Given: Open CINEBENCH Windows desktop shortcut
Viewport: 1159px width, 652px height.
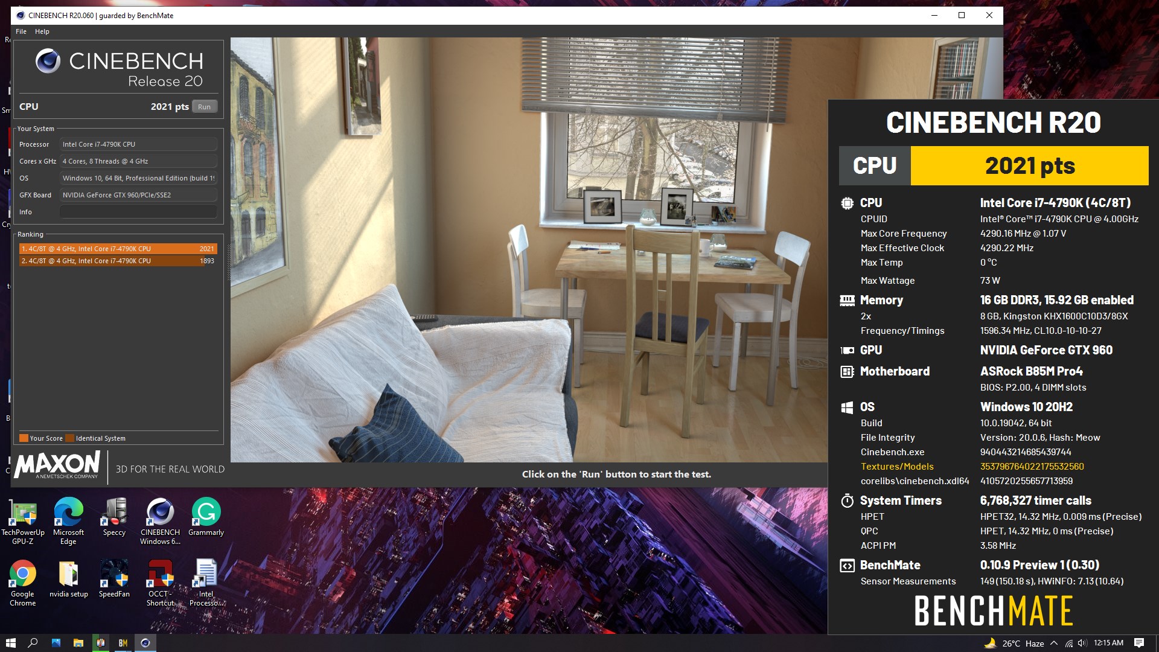Looking at the screenshot, I should coord(160,521).
